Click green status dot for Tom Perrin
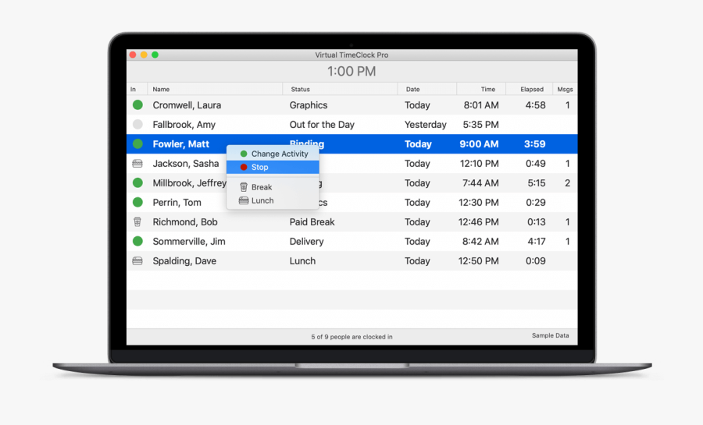 (137, 203)
